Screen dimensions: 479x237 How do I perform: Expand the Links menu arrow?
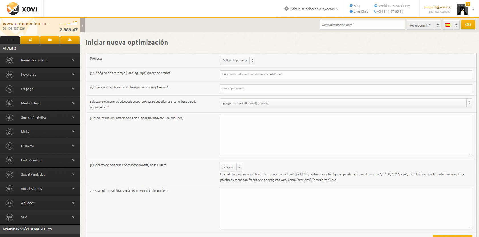pos(73,132)
